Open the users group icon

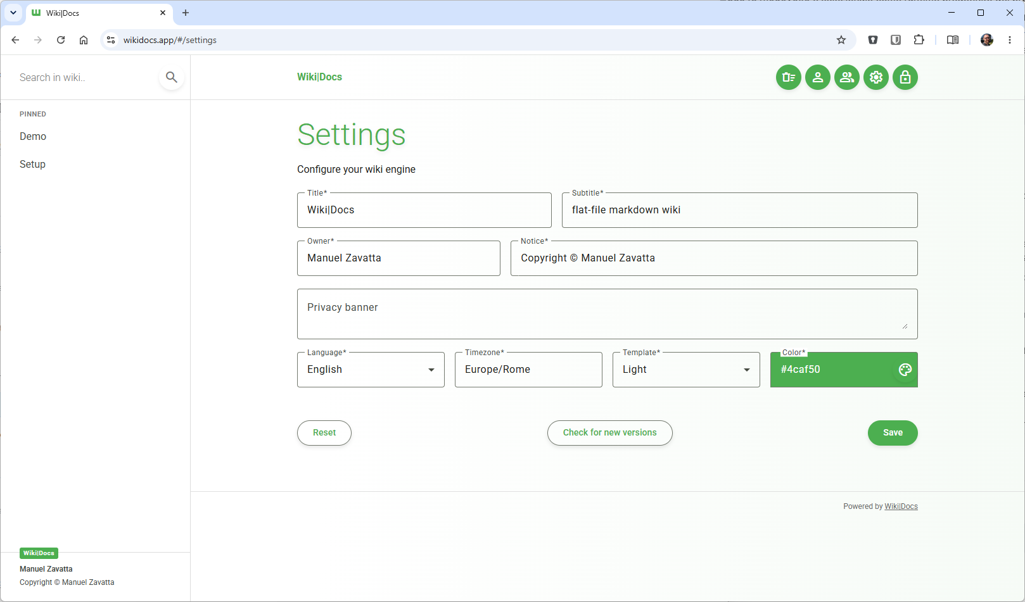[x=847, y=77]
